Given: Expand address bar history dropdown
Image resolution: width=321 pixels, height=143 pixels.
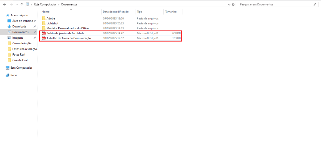Looking at the screenshot, I should point(229,4).
